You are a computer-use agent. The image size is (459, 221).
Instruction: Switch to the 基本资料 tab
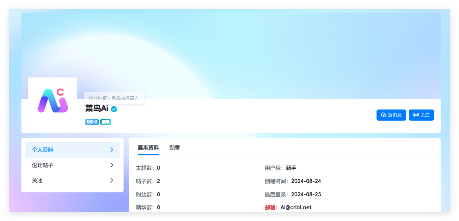(148, 147)
